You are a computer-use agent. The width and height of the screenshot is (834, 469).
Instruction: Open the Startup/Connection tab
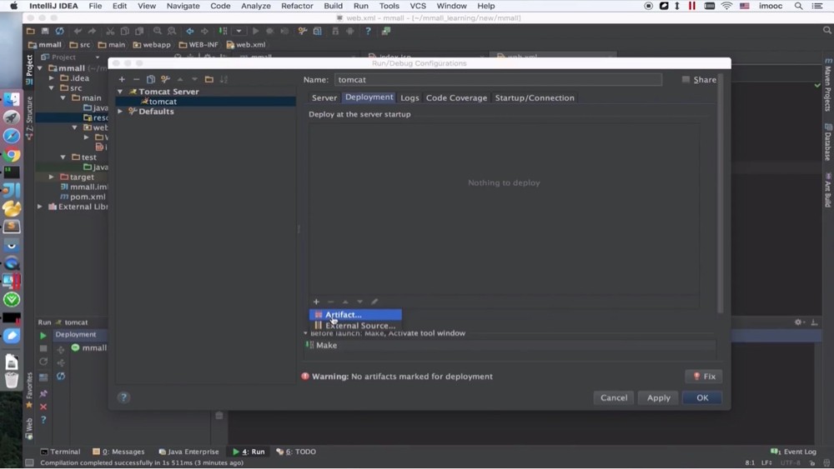point(535,97)
